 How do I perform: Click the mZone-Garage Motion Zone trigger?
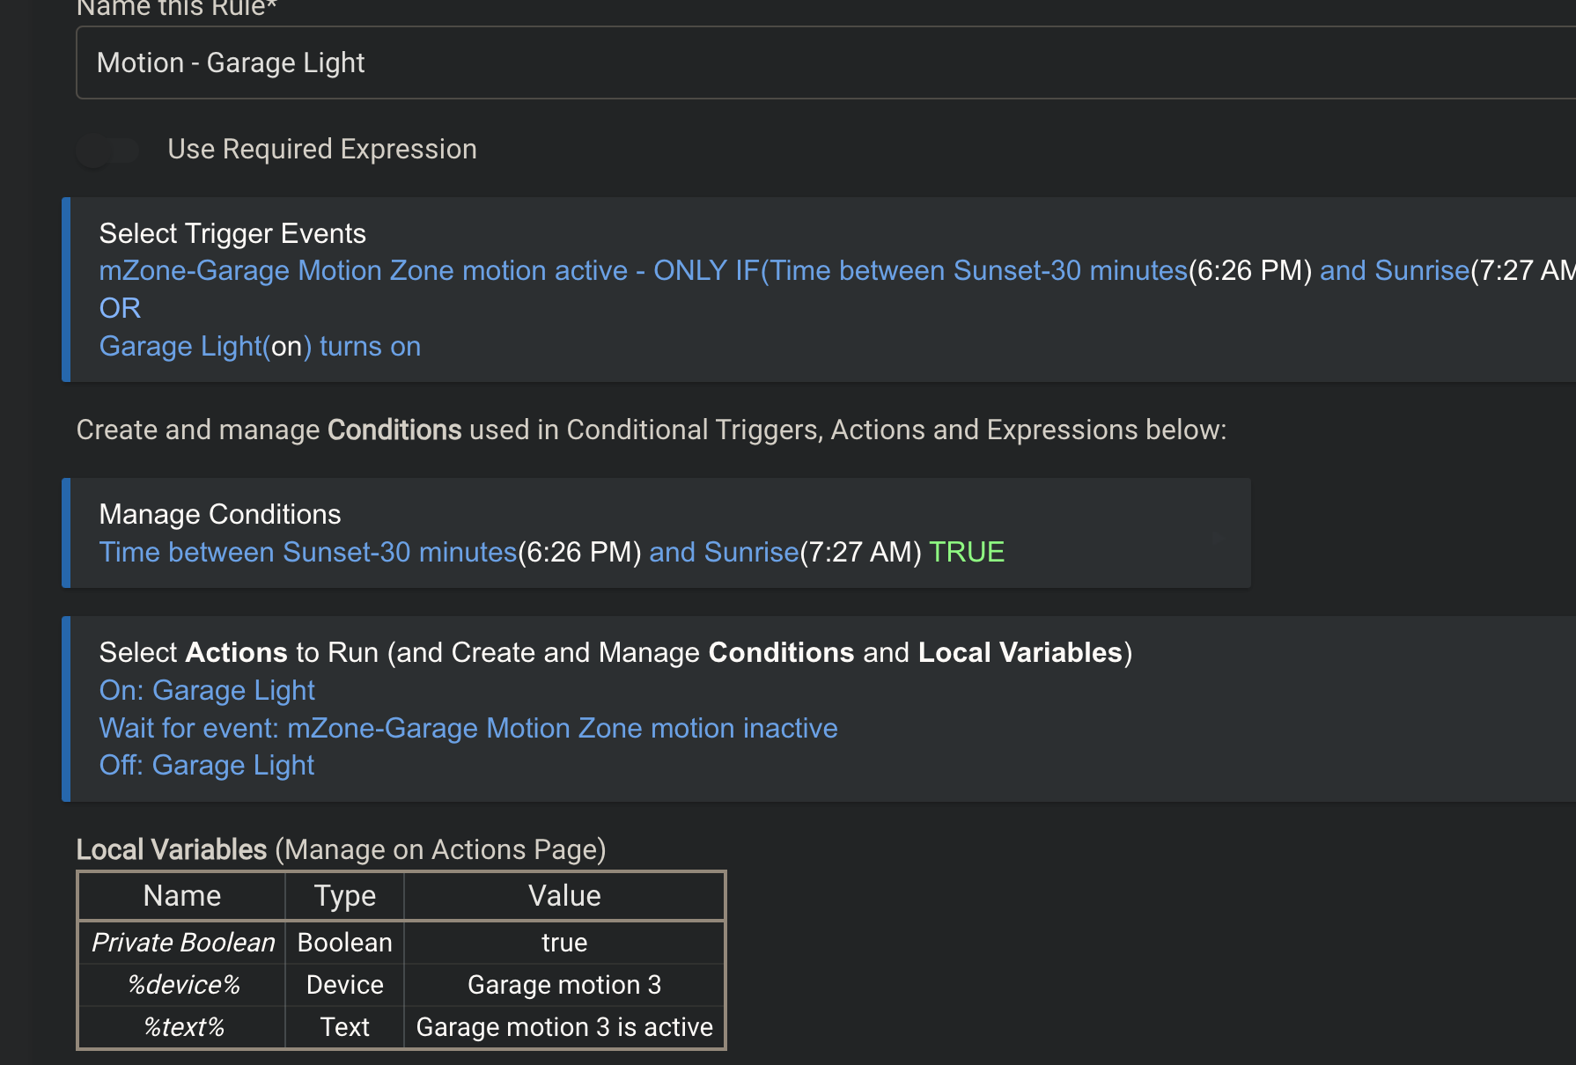pos(363,271)
